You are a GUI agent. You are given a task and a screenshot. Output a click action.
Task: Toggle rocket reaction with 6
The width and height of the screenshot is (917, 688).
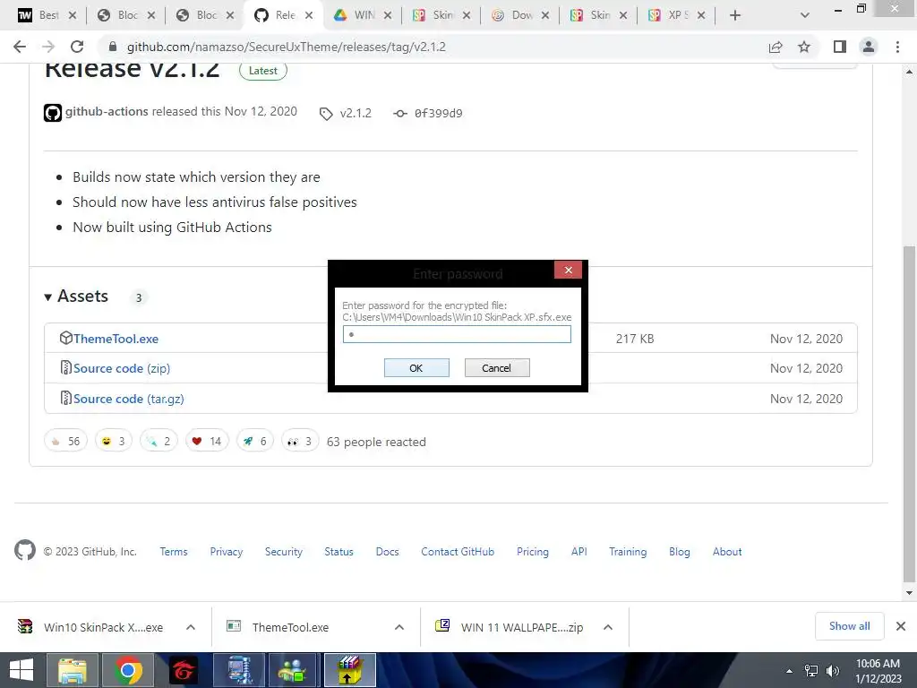(x=255, y=441)
